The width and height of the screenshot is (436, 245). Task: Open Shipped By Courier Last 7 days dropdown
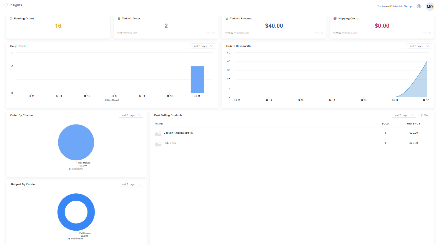131,184
